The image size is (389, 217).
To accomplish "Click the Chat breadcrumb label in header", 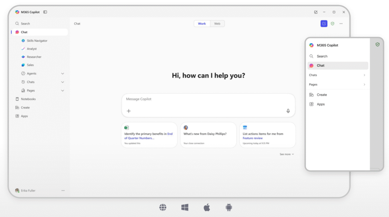I will 77,24.
